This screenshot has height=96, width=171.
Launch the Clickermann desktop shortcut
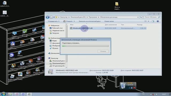(x=32, y=41)
